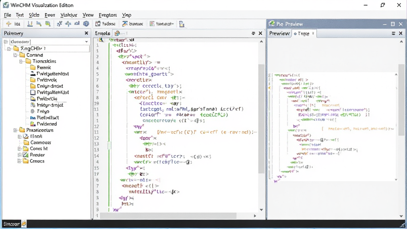Click the Tadase toolbar button
Viewport: 407px width, 229px height.
[x=105, y=24]
